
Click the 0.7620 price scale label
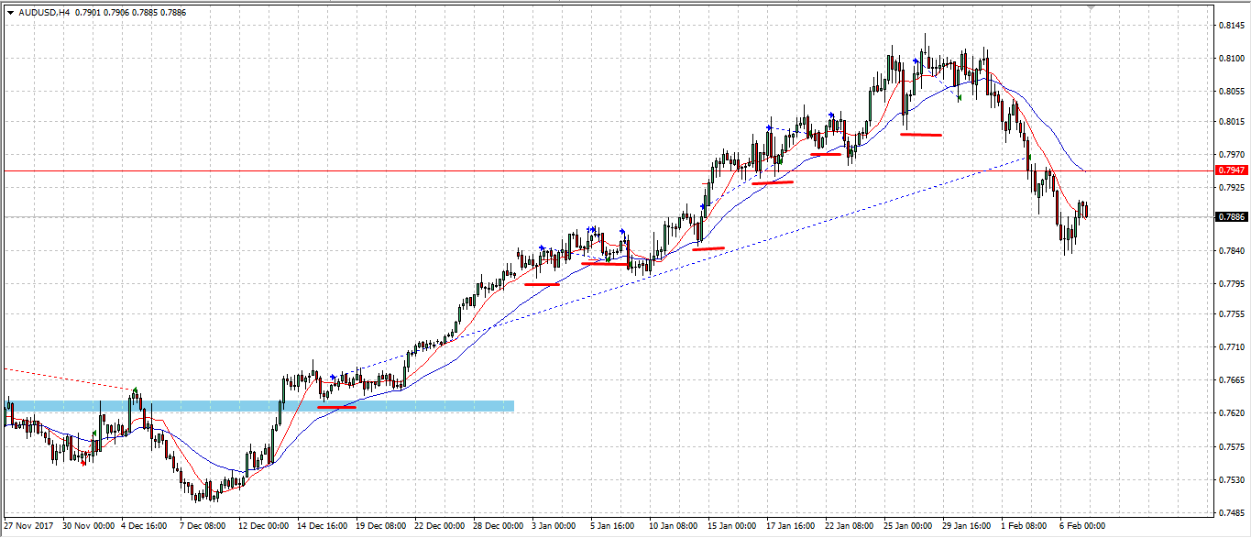click(x=1233, y=412)
